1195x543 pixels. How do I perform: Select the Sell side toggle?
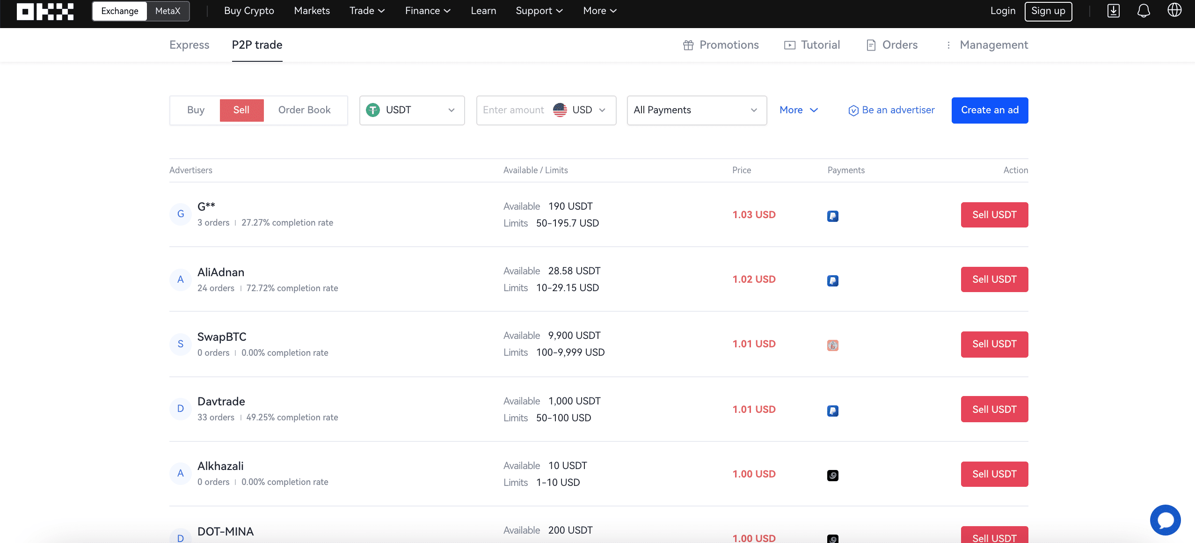[241, 110]
